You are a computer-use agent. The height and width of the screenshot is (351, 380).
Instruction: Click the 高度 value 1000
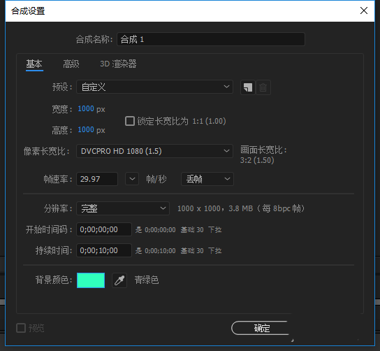(x=86, y=130)
